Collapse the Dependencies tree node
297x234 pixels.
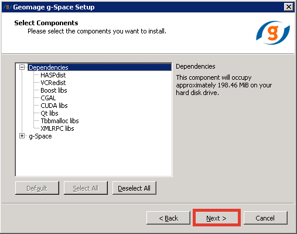coord(22,67)
